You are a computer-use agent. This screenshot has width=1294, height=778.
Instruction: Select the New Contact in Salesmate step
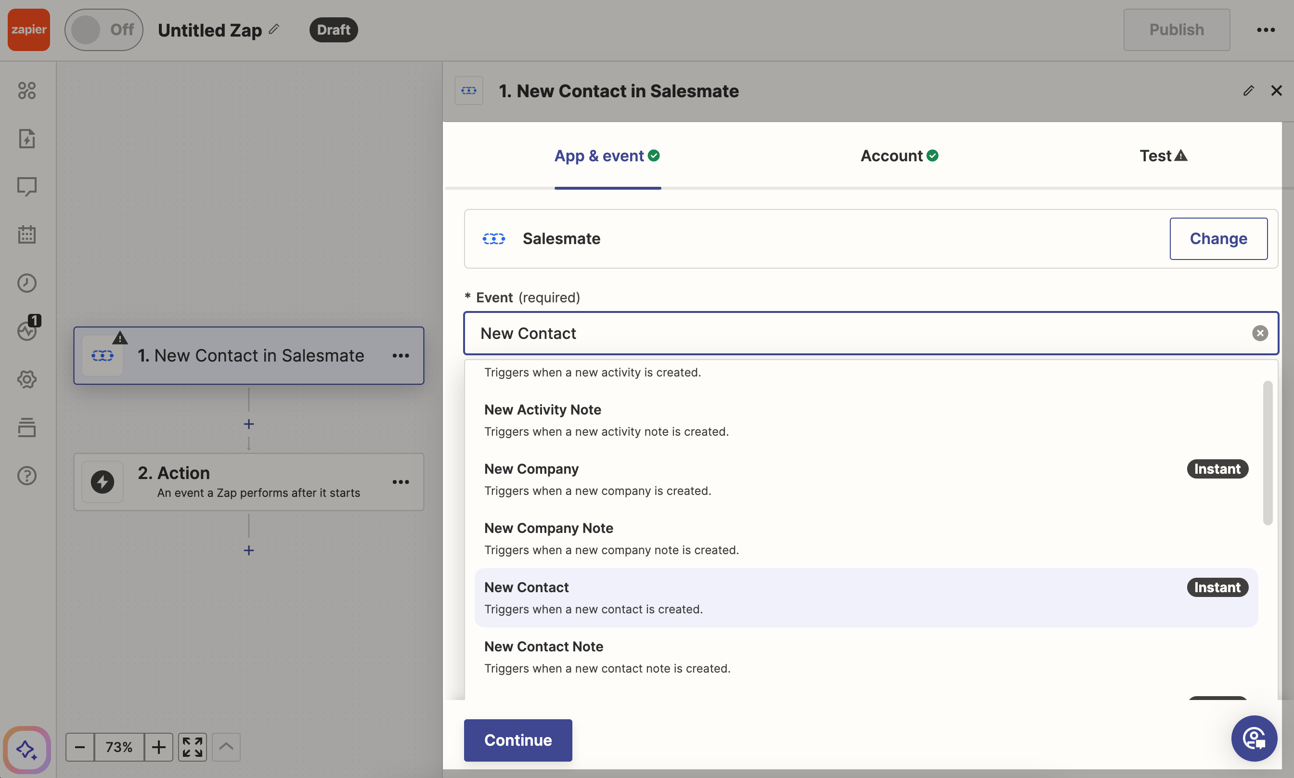248,355
